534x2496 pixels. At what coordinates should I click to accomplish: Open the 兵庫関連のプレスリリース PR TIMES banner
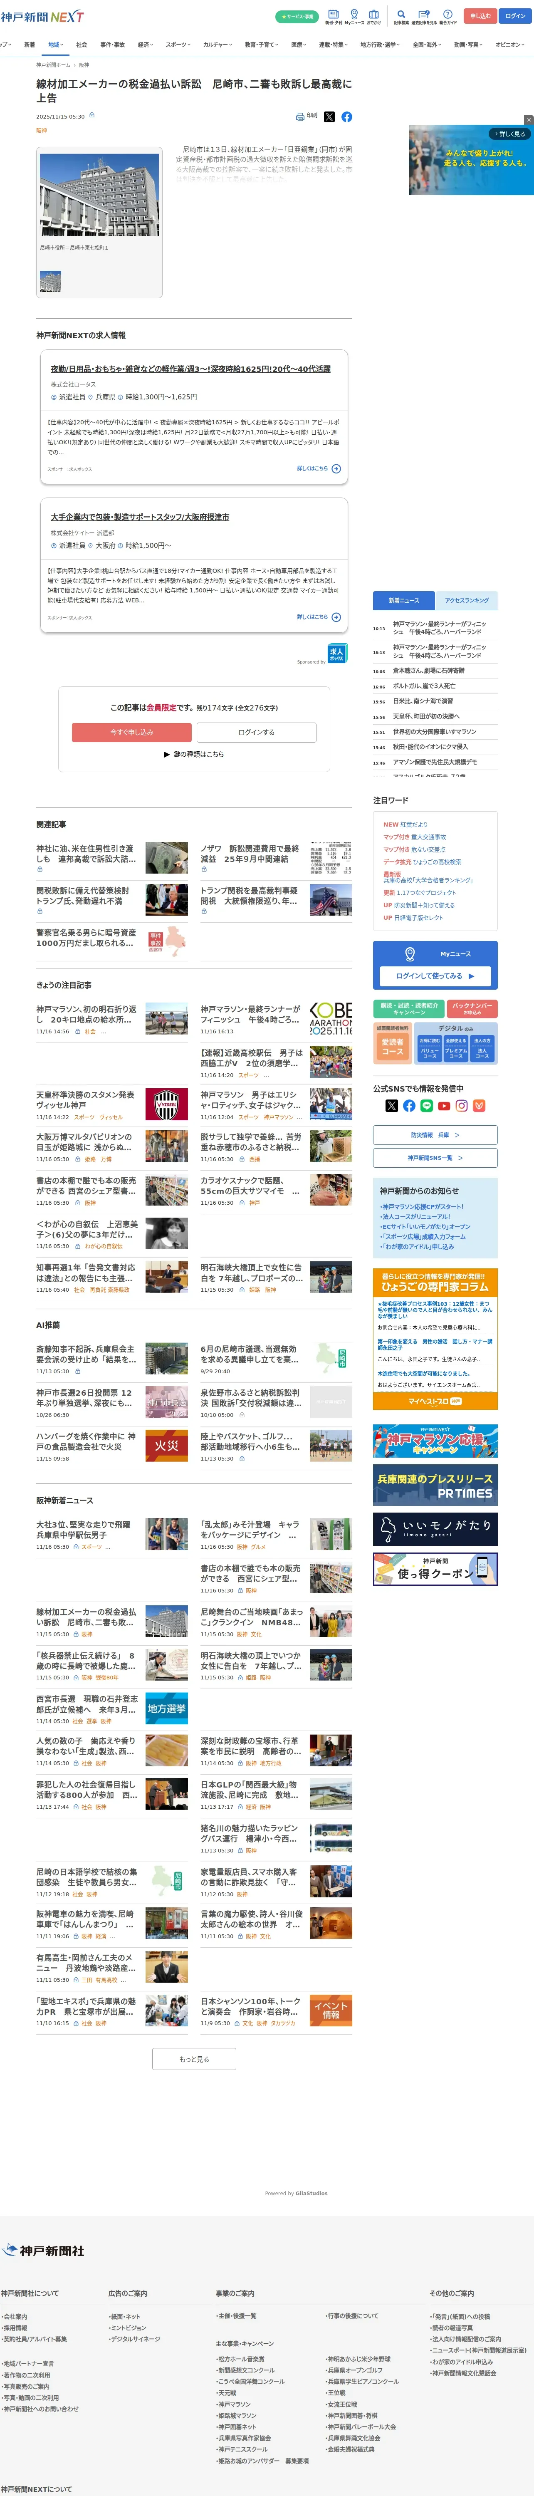click(x=435, y=1484)
